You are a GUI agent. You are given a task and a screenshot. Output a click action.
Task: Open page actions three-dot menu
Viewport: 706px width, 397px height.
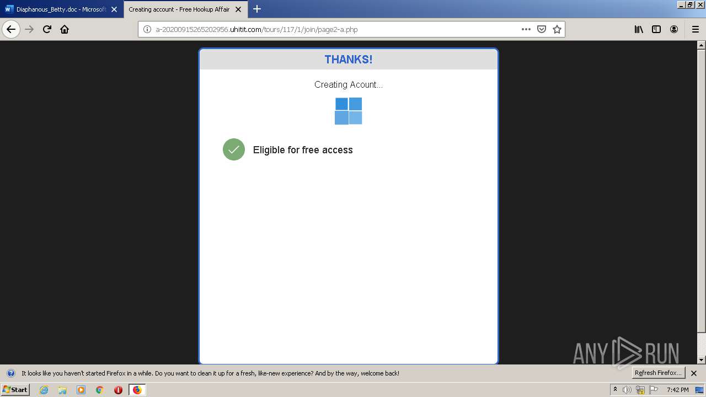[526, 29]
